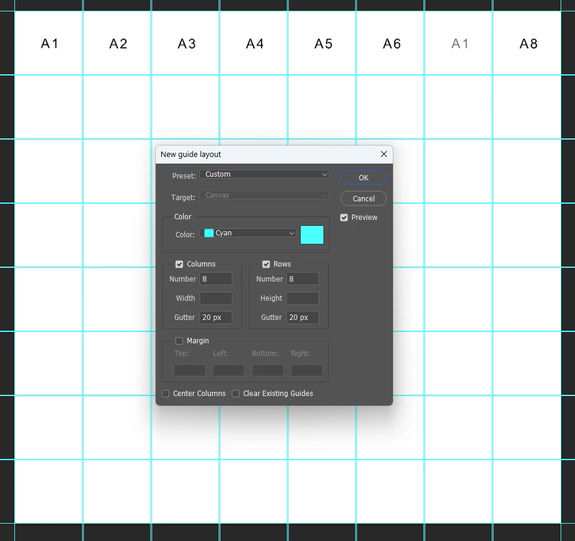Click the A2 canvas label

click(118, 44)
